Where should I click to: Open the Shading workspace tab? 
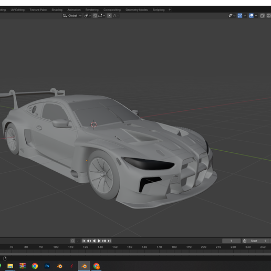point(57,10)
